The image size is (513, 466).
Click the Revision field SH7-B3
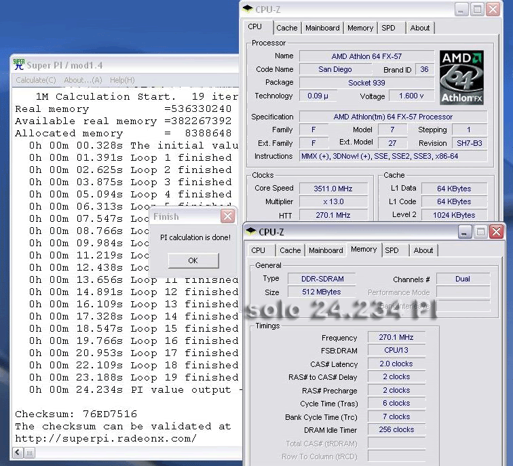tap(470, 143)
